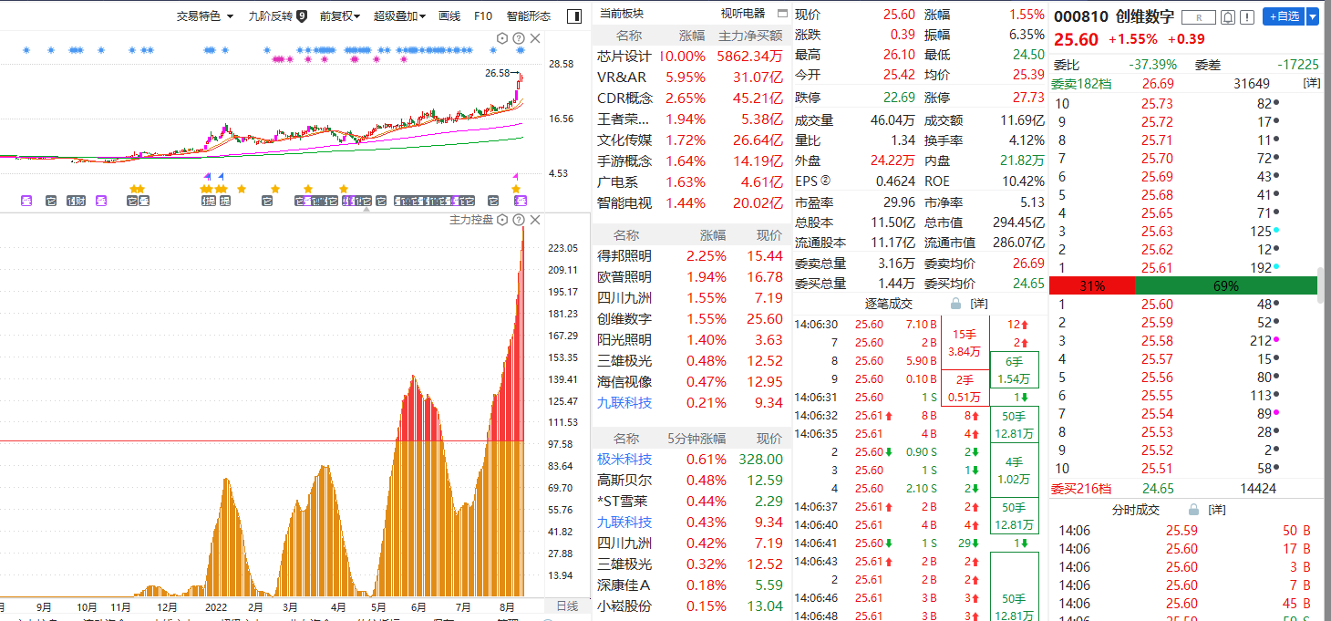Click sell price 25.61 at level 1

point(1157,267)
